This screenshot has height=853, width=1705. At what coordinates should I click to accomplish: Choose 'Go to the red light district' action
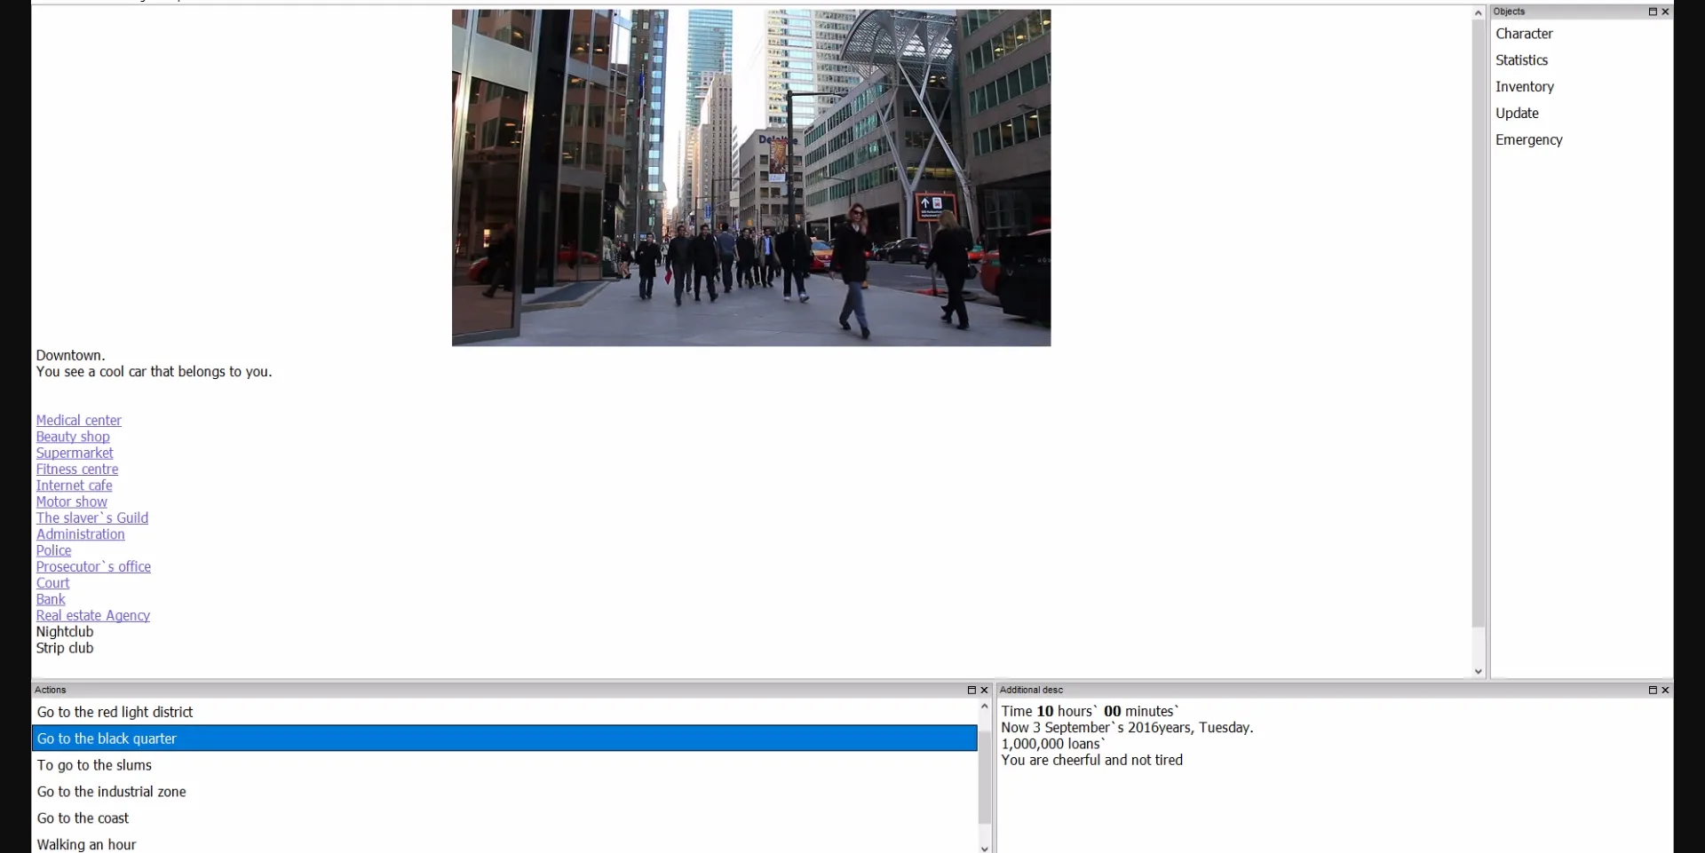click(115, 712)
